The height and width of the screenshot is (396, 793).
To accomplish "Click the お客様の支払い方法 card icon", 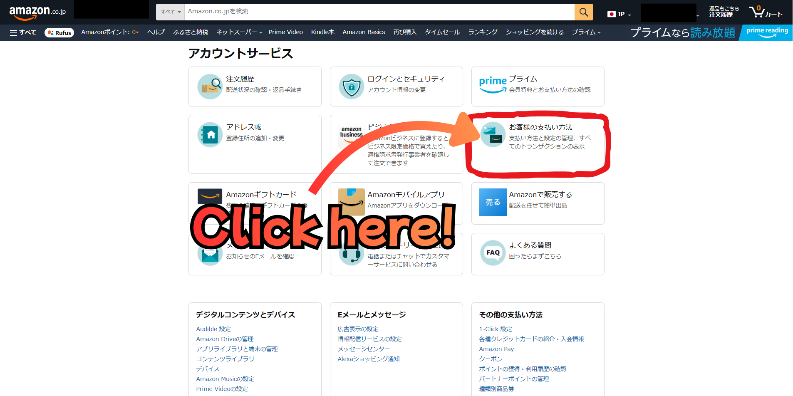I will tap(493, 134).
